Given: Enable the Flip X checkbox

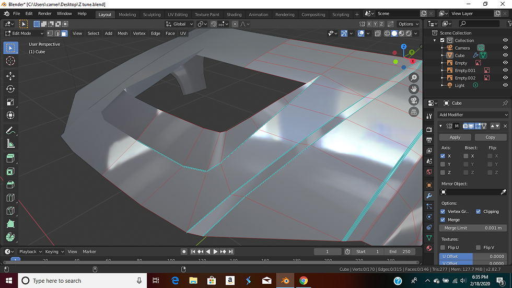Looking at the screenshot, I should (x=490, y=156).
